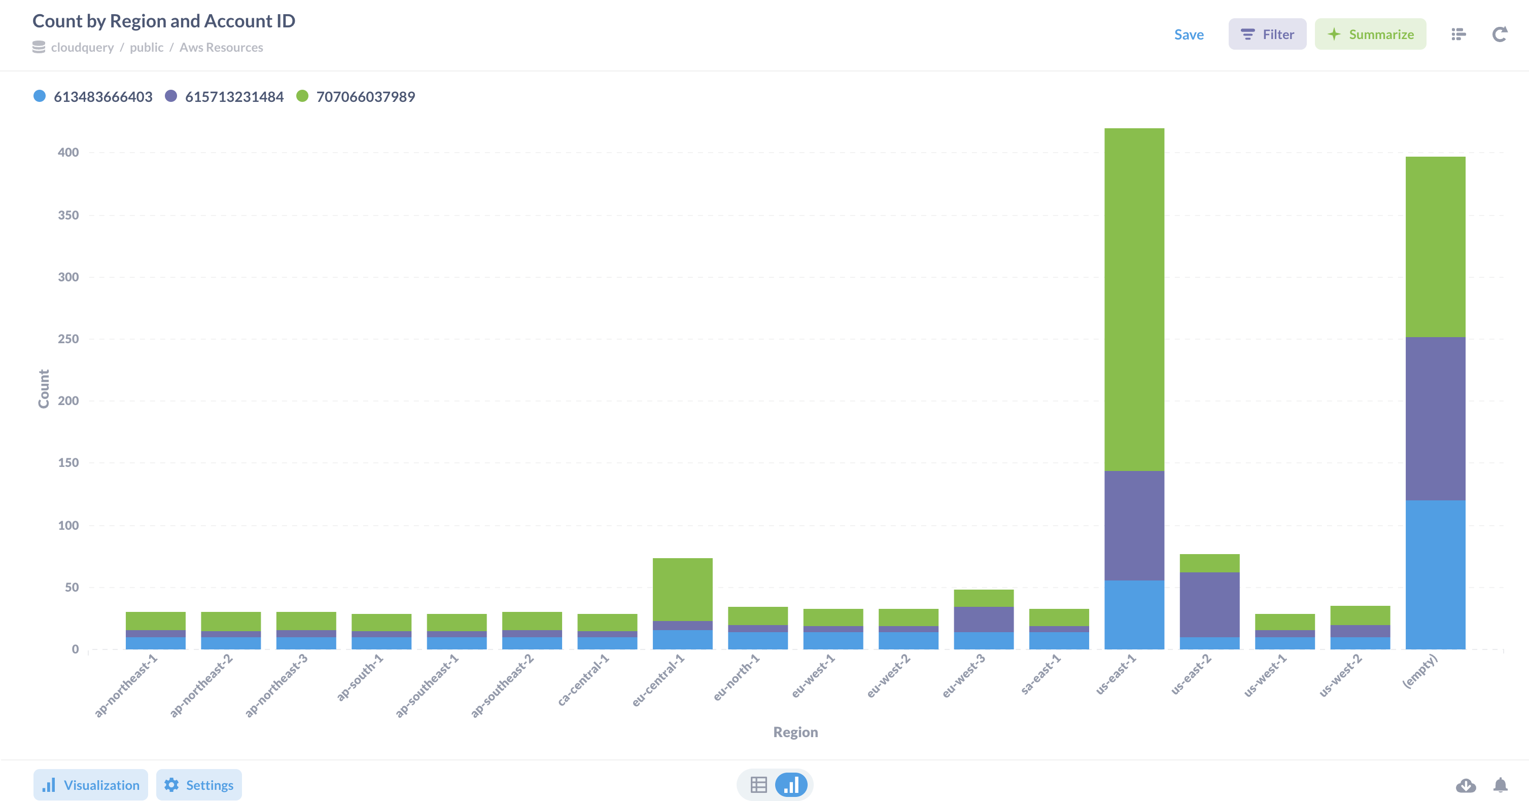1529x801 pixels.
Task: Open the Aws Resources table breadcrumb
Action: tap(221, 48)
